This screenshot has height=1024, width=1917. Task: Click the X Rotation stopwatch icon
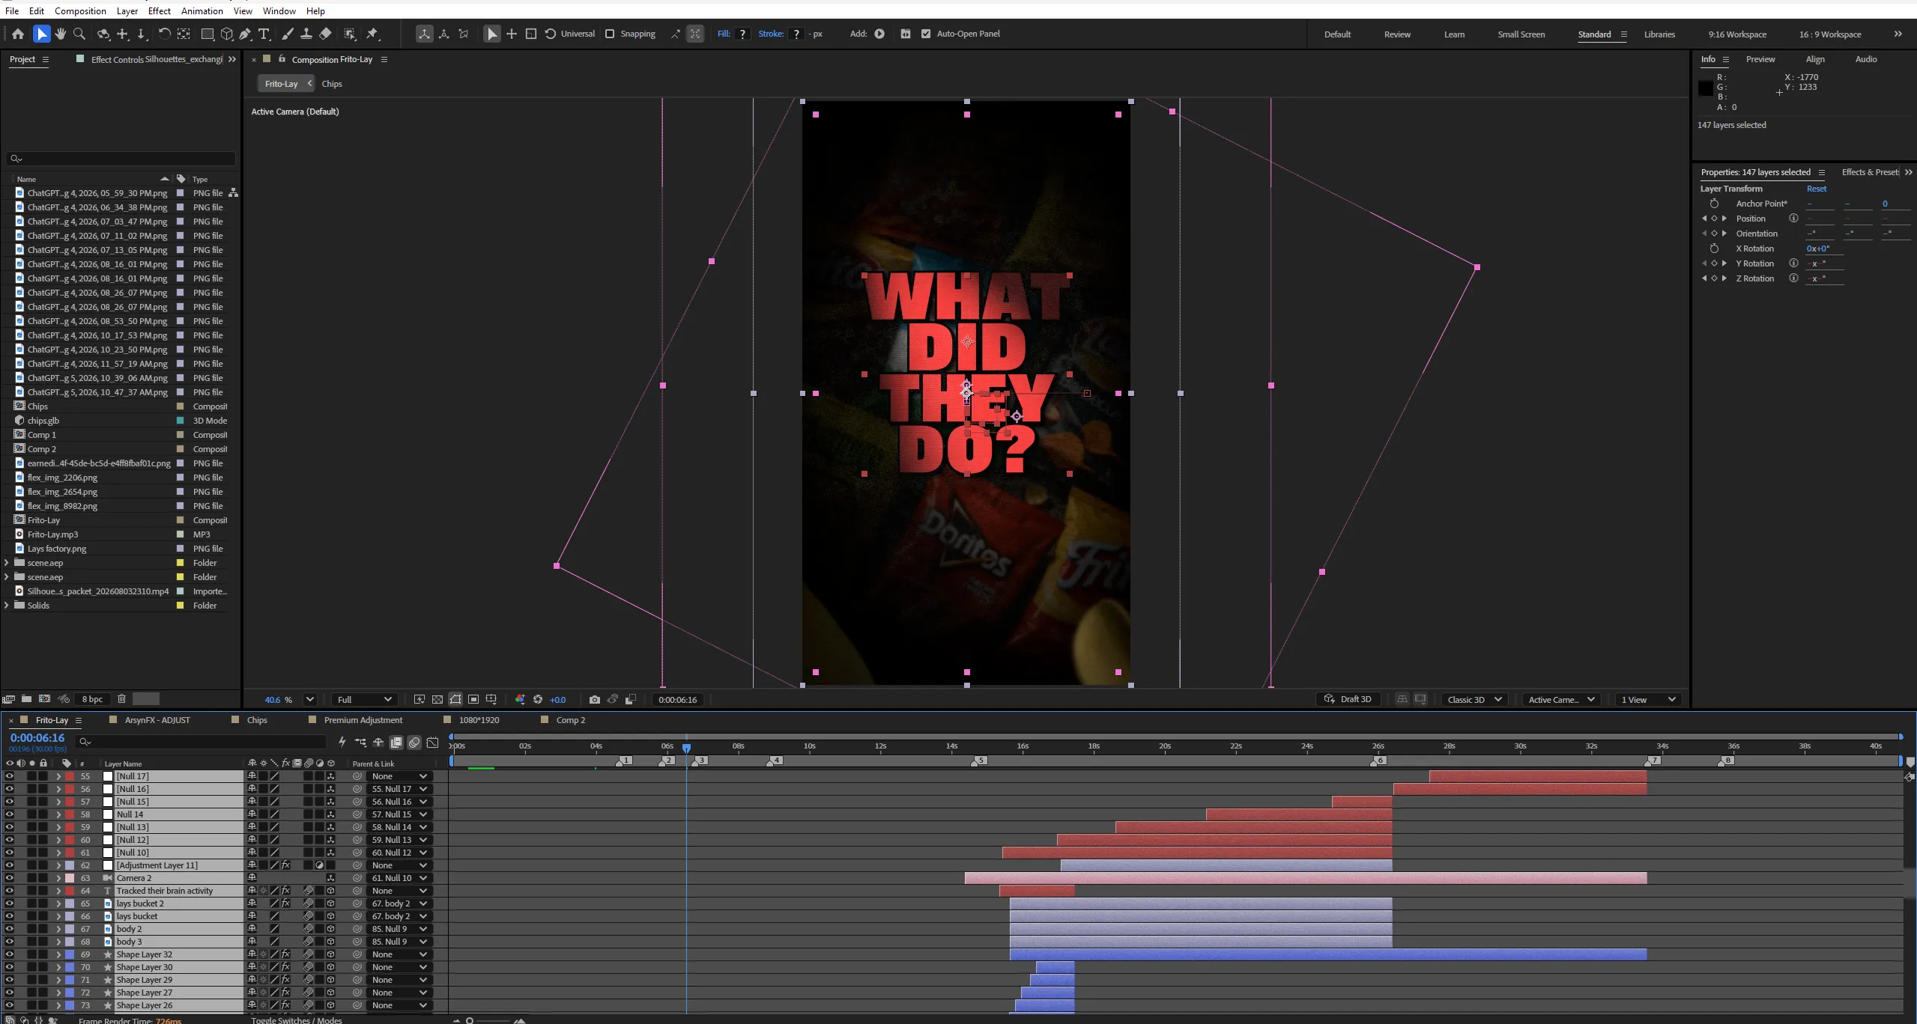[x=1714, y=249]
